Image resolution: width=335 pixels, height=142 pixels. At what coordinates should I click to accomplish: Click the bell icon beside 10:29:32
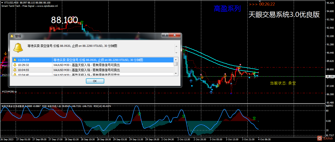(x=15, y=65)
